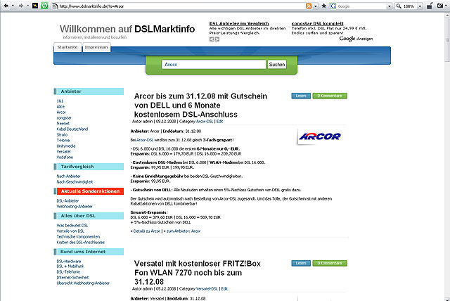Viewport: 450px width, 301px height.
Task: Click the camera snapshot toolbar icon
Action: pyautogui.click(x=439, y=6)
